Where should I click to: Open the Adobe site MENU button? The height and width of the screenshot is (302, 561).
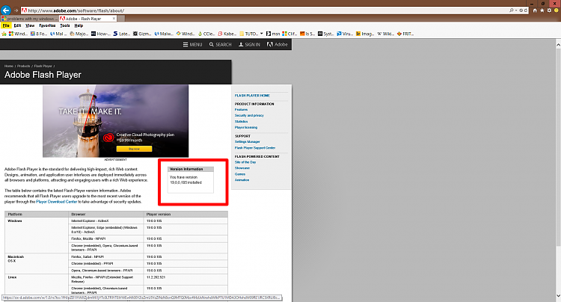[x=192, y=45]
